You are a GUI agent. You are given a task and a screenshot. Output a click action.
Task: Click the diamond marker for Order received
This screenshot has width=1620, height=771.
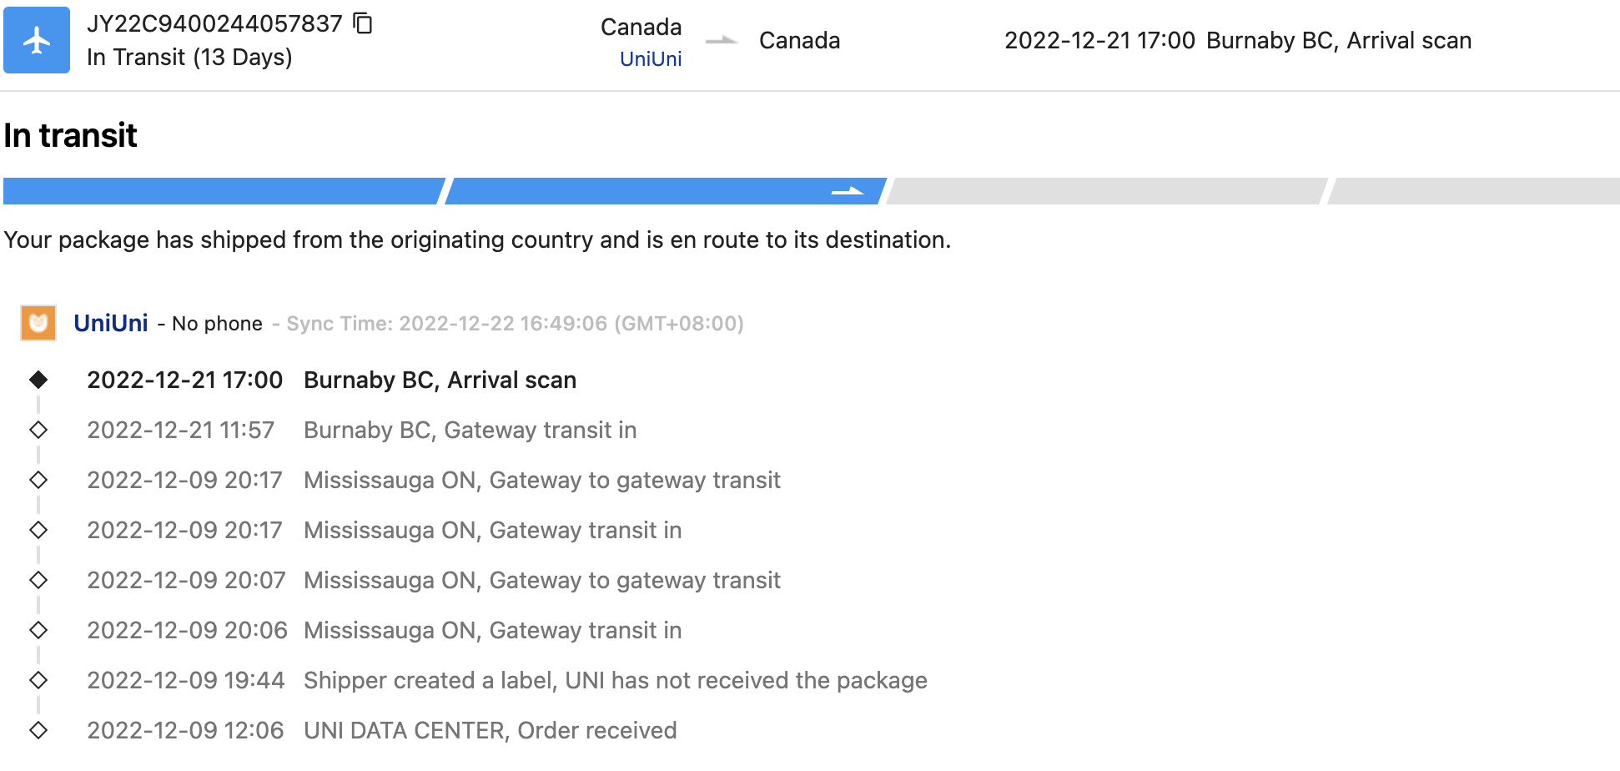click(x=38, y=730)
